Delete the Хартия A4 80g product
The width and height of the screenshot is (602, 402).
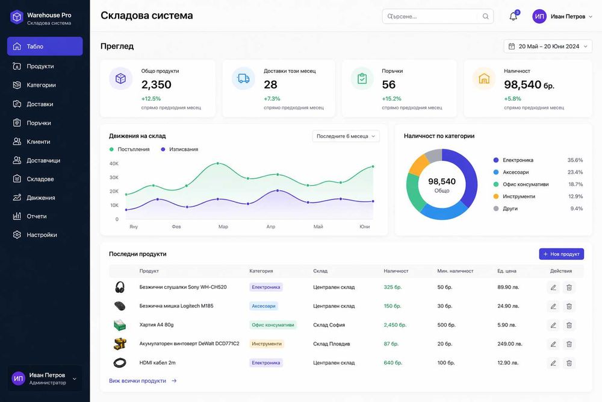[x=569, y=325]
